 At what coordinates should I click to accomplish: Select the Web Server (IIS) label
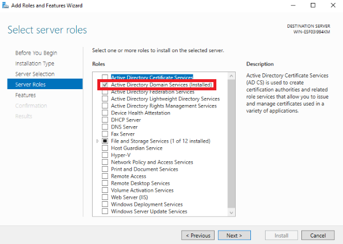[x=130, y=197]
